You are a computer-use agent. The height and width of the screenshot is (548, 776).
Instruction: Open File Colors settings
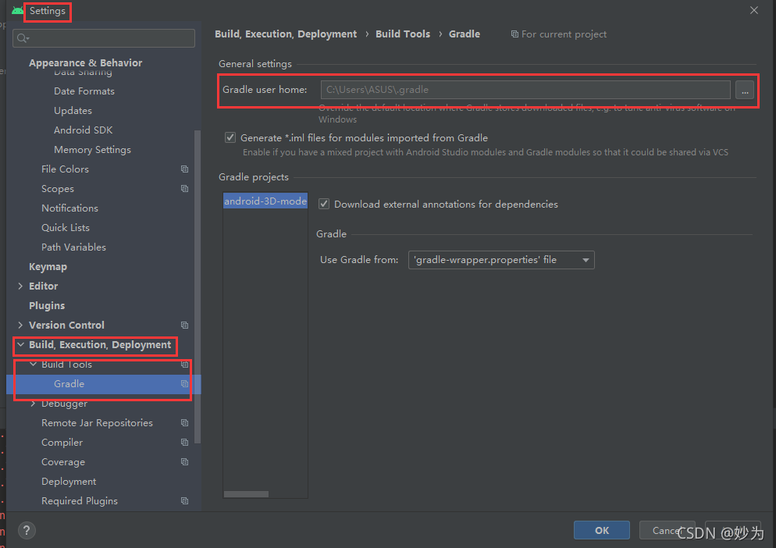pos(66,169)
